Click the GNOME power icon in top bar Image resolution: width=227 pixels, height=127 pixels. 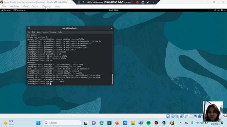pyautogui.click(x=222, y=10)
